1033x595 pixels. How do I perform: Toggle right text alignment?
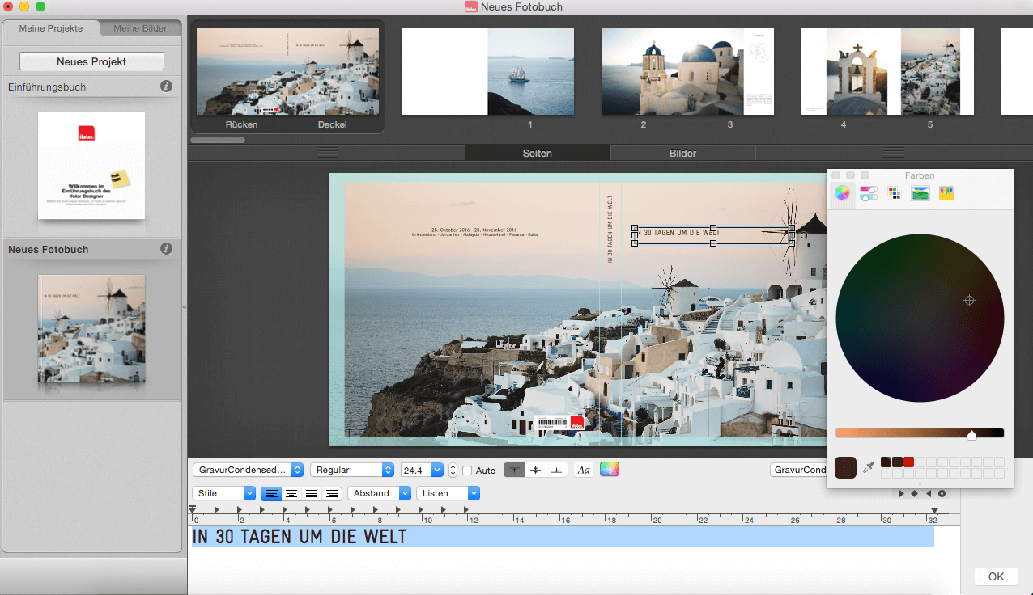coord(330,493)
